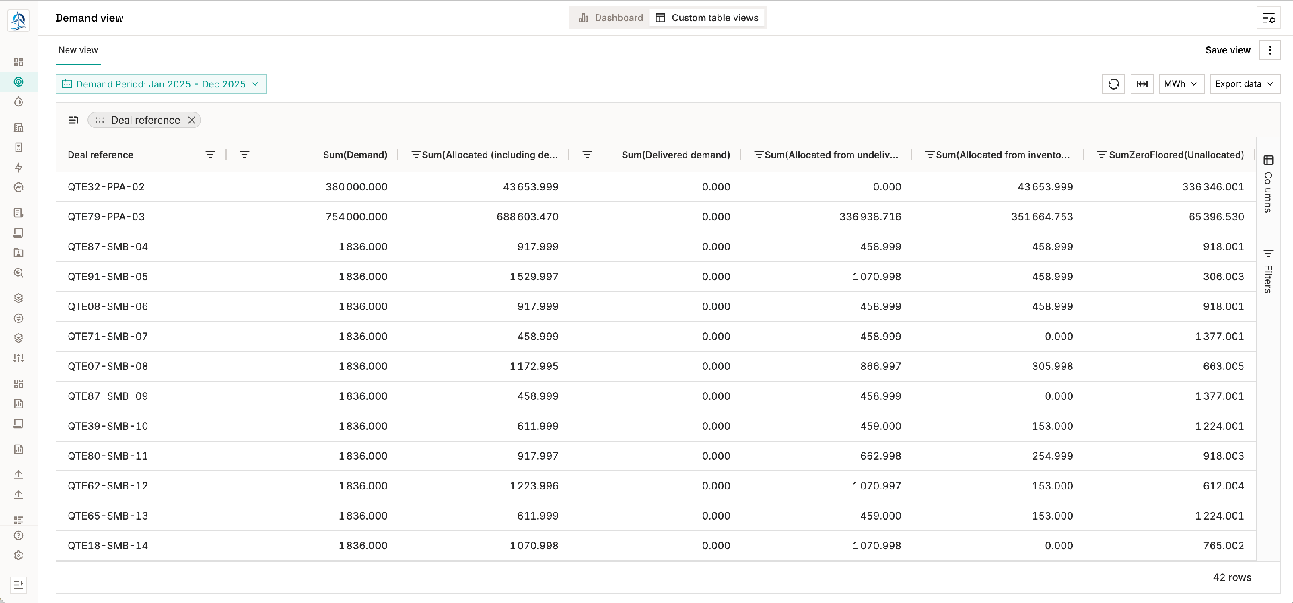Screen dimensions: 1293x603
Task: Click the lightning bolt icon in sidebar
Action: 19,167
